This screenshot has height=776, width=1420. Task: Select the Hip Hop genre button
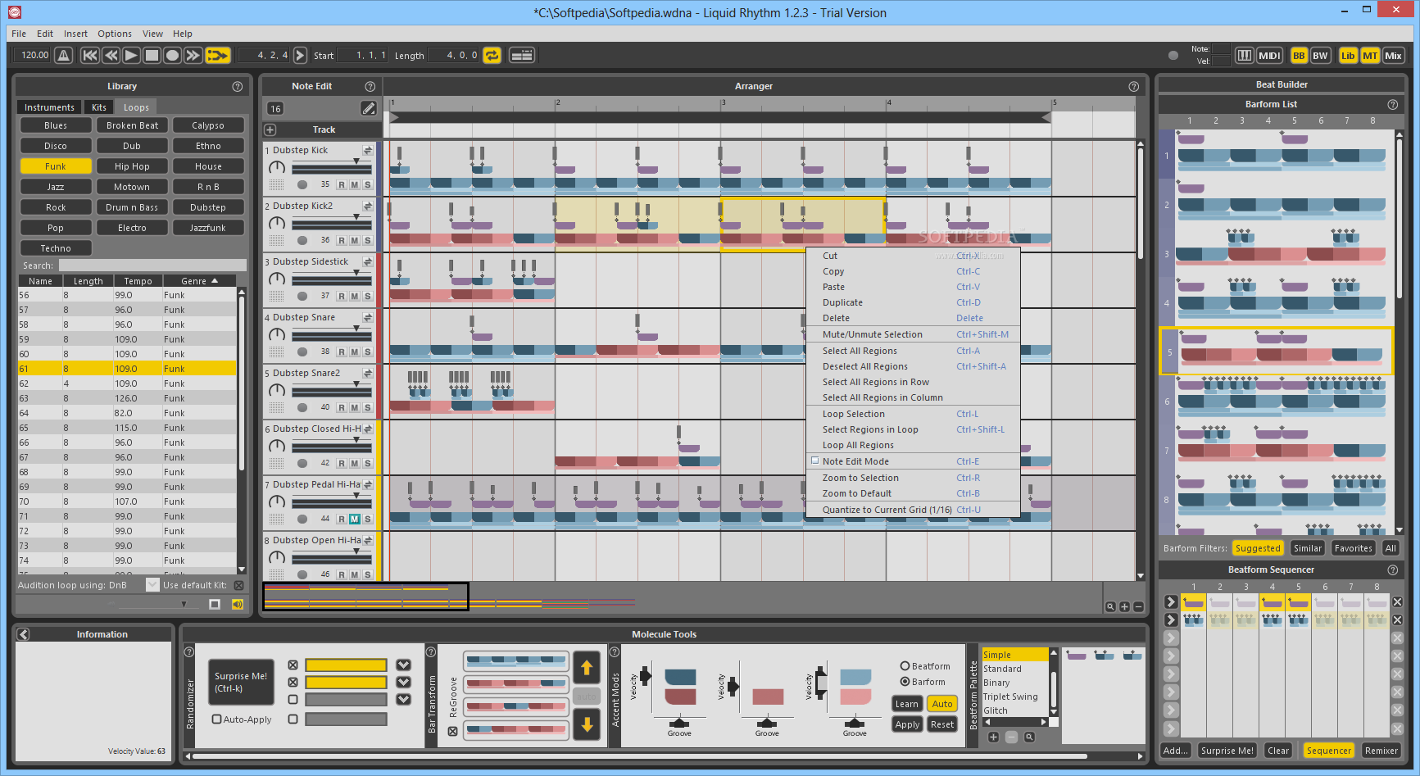click(132, 166)
